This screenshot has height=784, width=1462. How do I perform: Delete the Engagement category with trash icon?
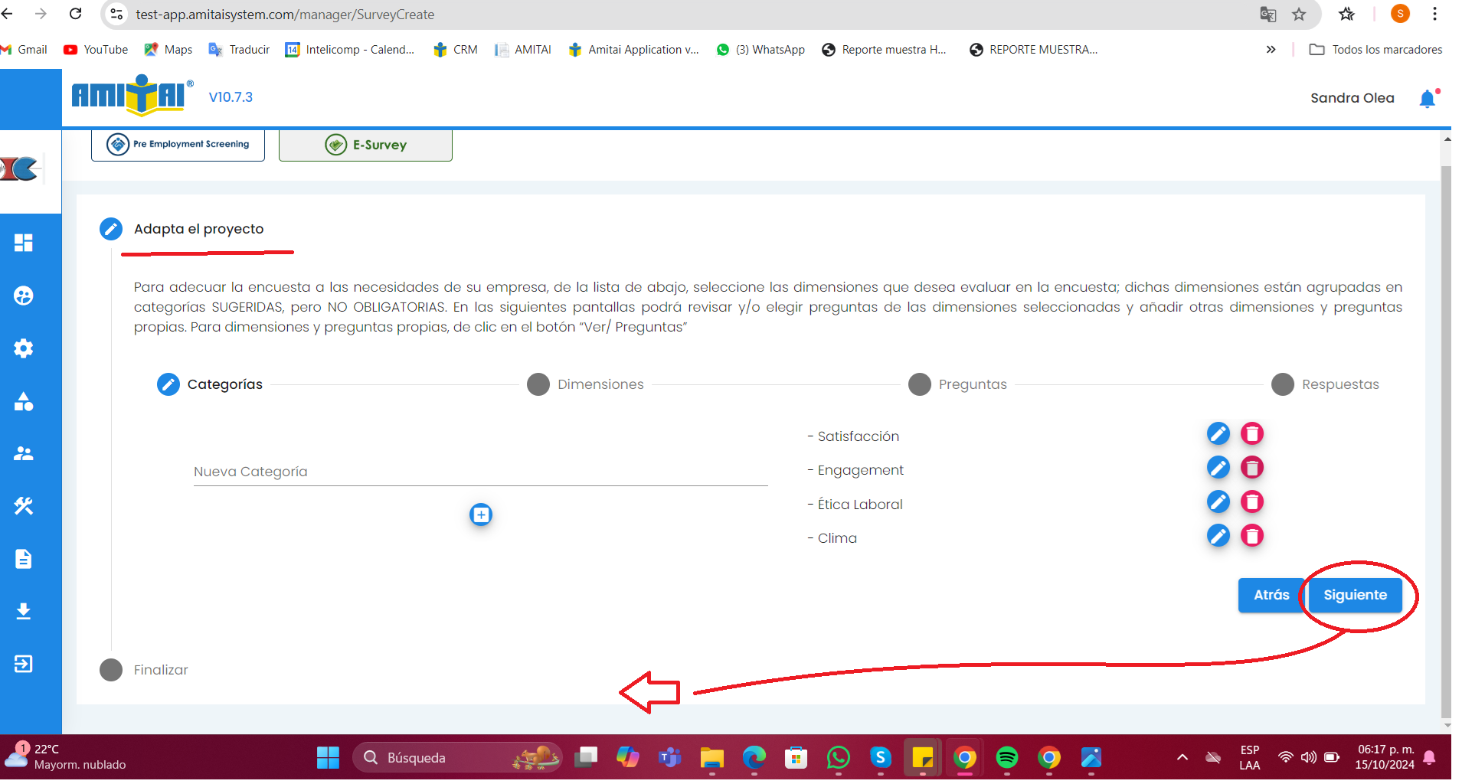tap(1251, 468)
